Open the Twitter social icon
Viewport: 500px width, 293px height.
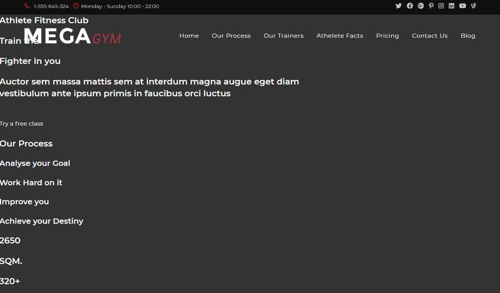pos(398,6)
